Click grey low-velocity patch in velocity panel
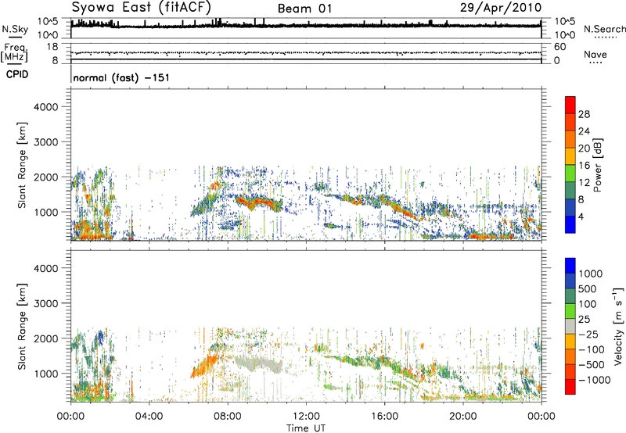 [259, 365]
